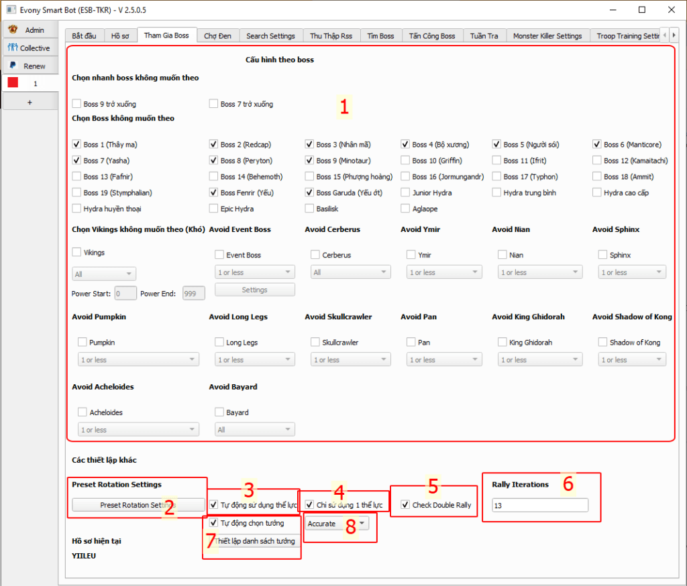Expand the Event Boss level dropdown
687x586 pixels.
pyautogui.click(x=254, y=273)
